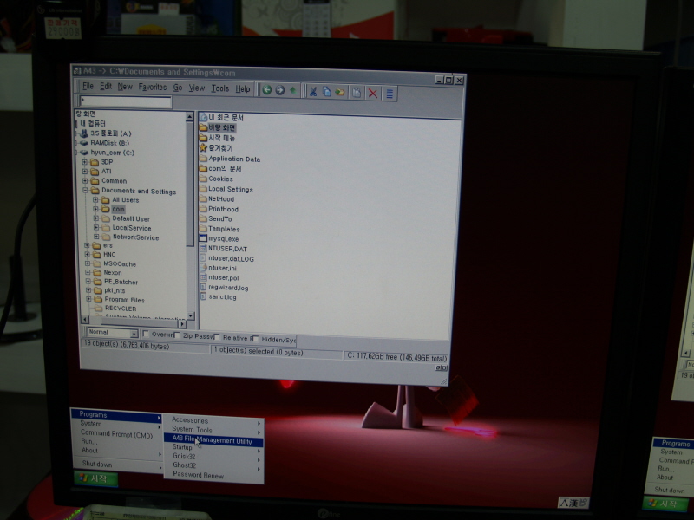Image resolution: width=694 pixels, height=520 pixels.
Task: Collapse the Documents and Settings node
Action: tap(85, 190)
